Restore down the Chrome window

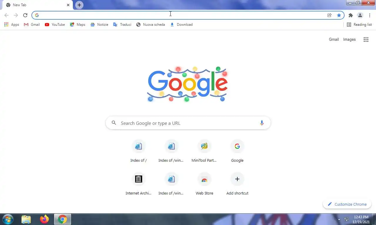click(358, 3)
